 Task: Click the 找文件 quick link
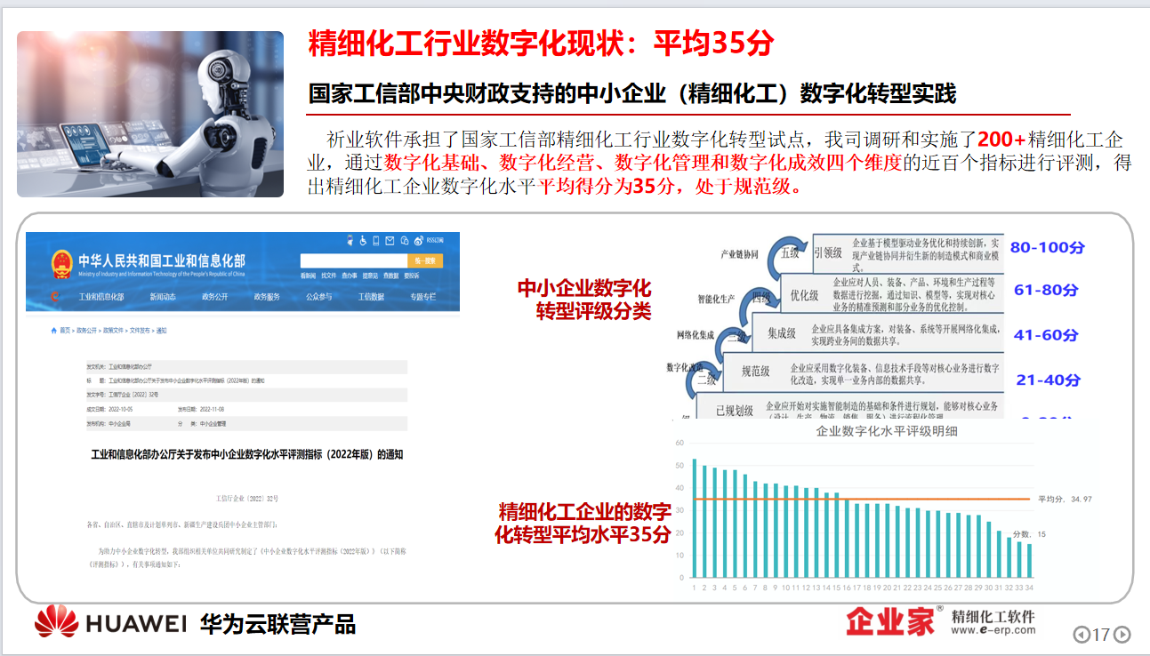329,276
